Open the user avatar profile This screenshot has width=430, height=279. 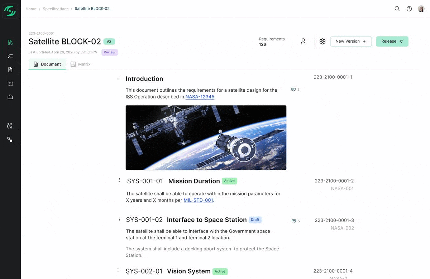coord(421,9)
